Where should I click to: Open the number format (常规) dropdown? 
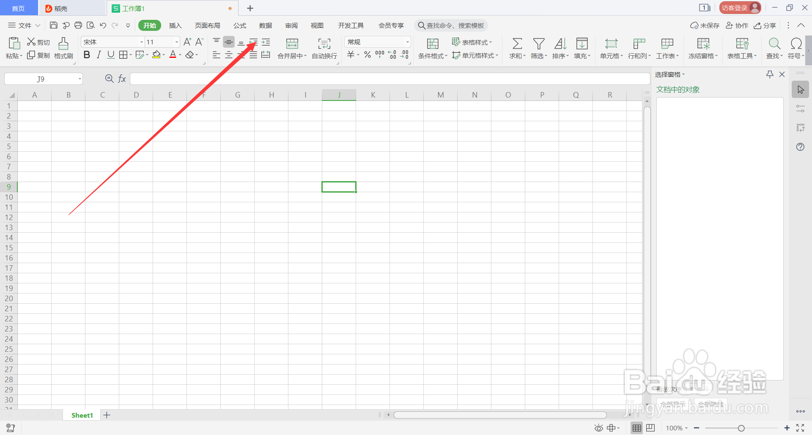407,42
